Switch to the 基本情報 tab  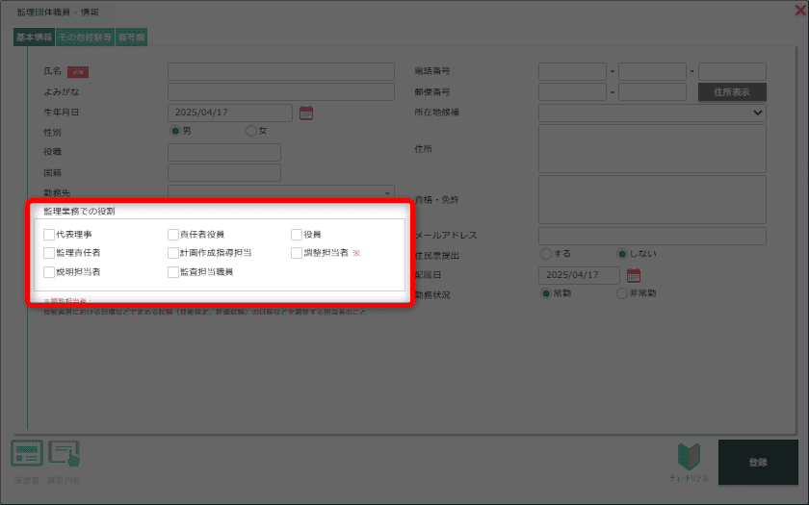34,38
